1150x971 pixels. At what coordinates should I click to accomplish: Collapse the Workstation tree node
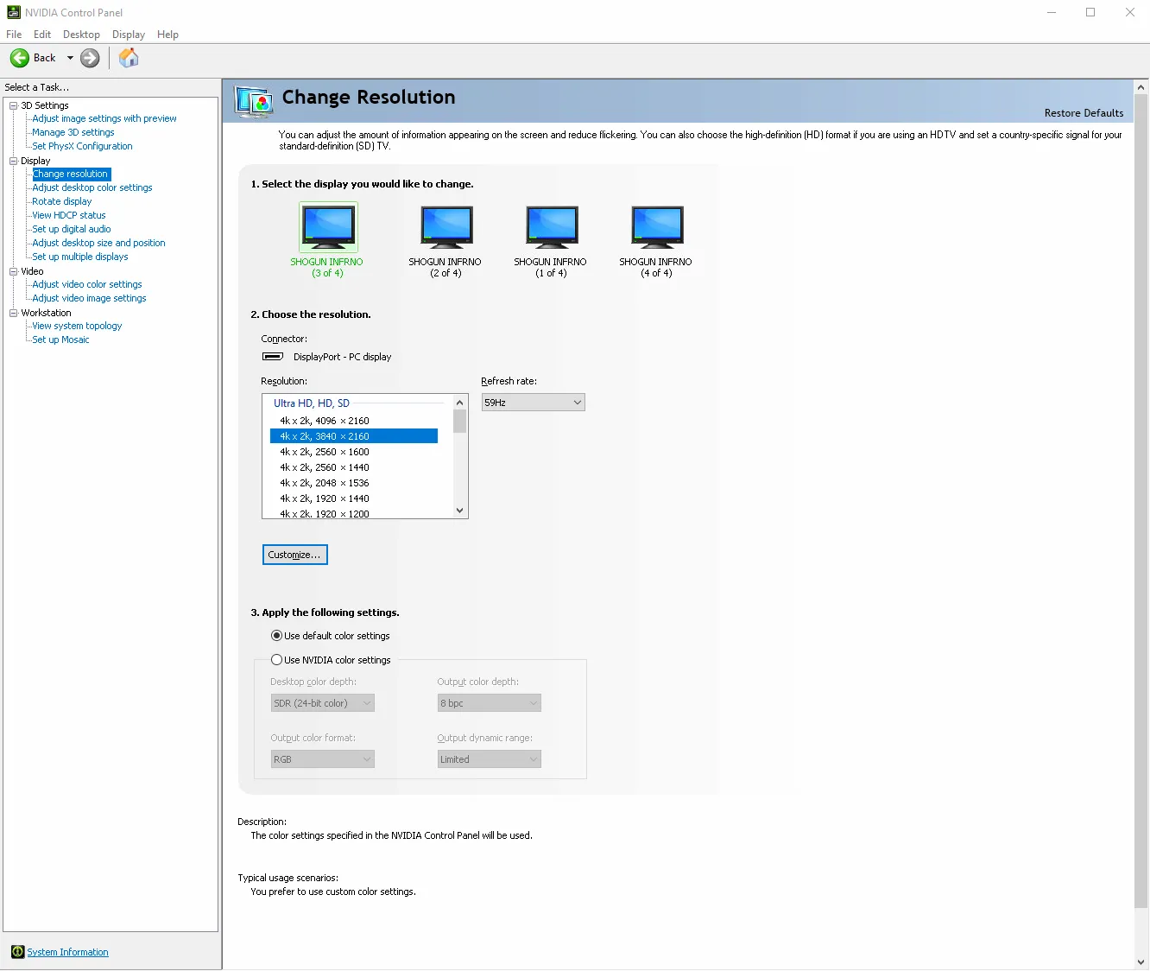point(14,313)
